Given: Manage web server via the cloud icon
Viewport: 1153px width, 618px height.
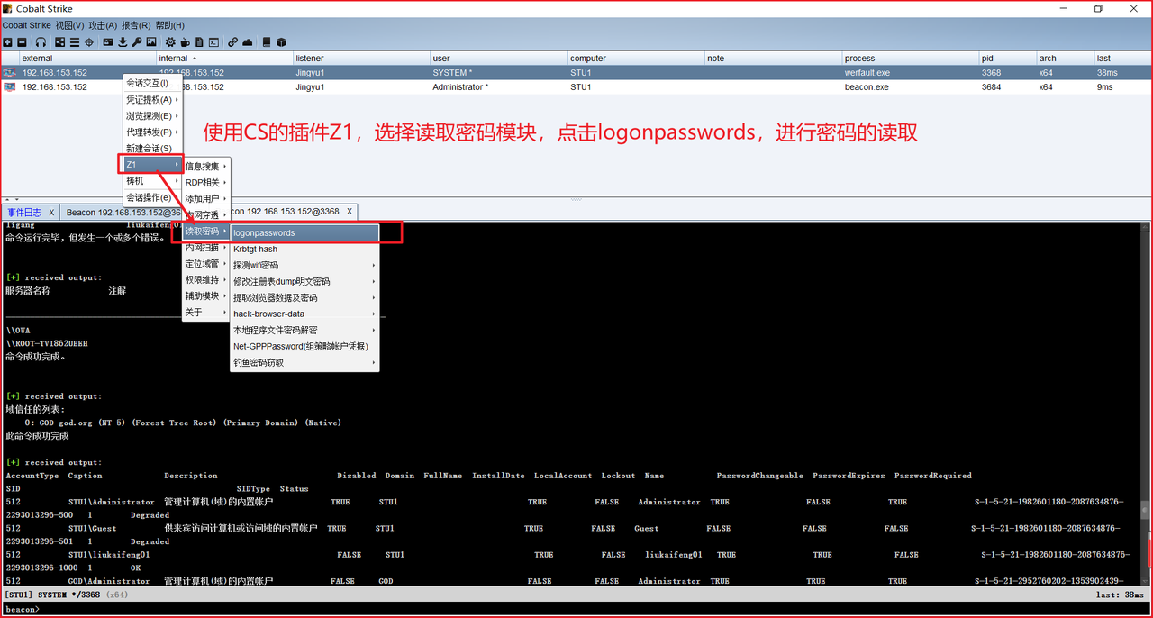Looking at the screenshot, I should point(247,42).
